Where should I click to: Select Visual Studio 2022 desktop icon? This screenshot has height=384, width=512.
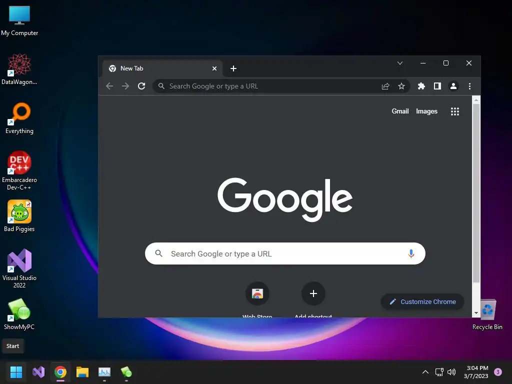(19, 268)
